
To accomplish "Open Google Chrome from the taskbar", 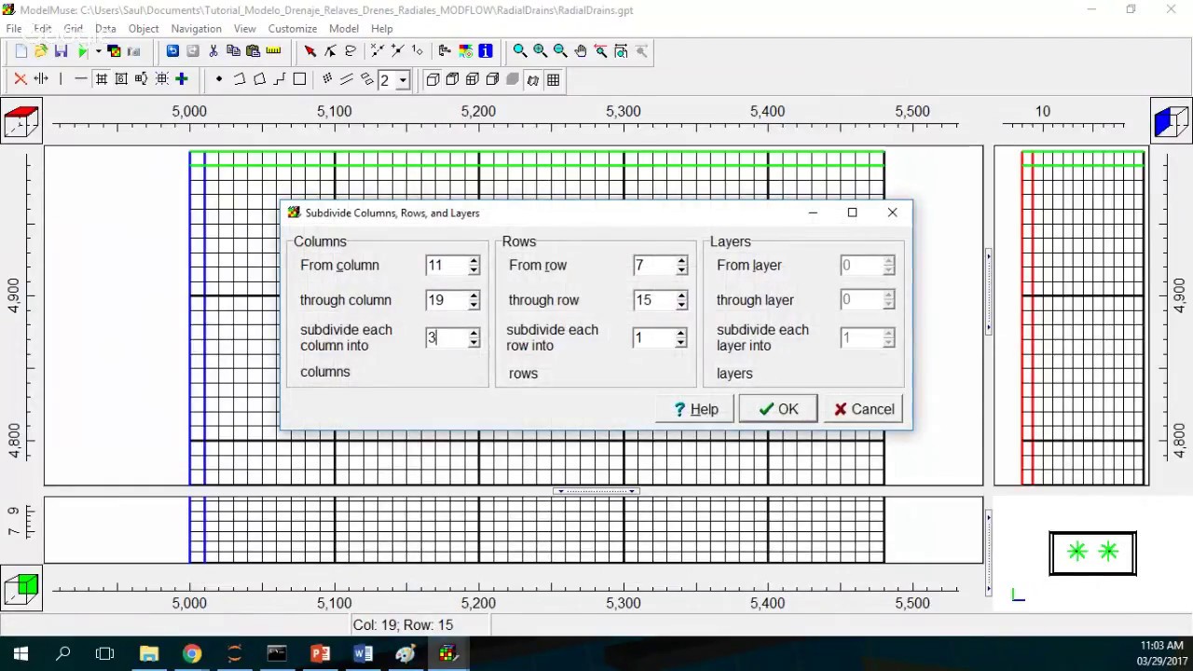I will (x=192, y=653).
